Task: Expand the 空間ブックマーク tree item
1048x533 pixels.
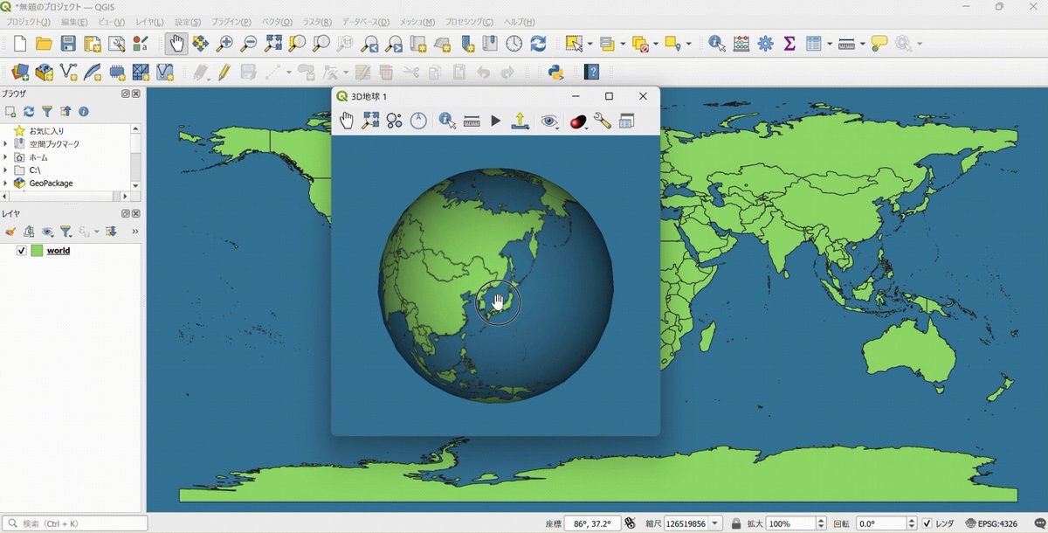Action: [x=5, y=143]
